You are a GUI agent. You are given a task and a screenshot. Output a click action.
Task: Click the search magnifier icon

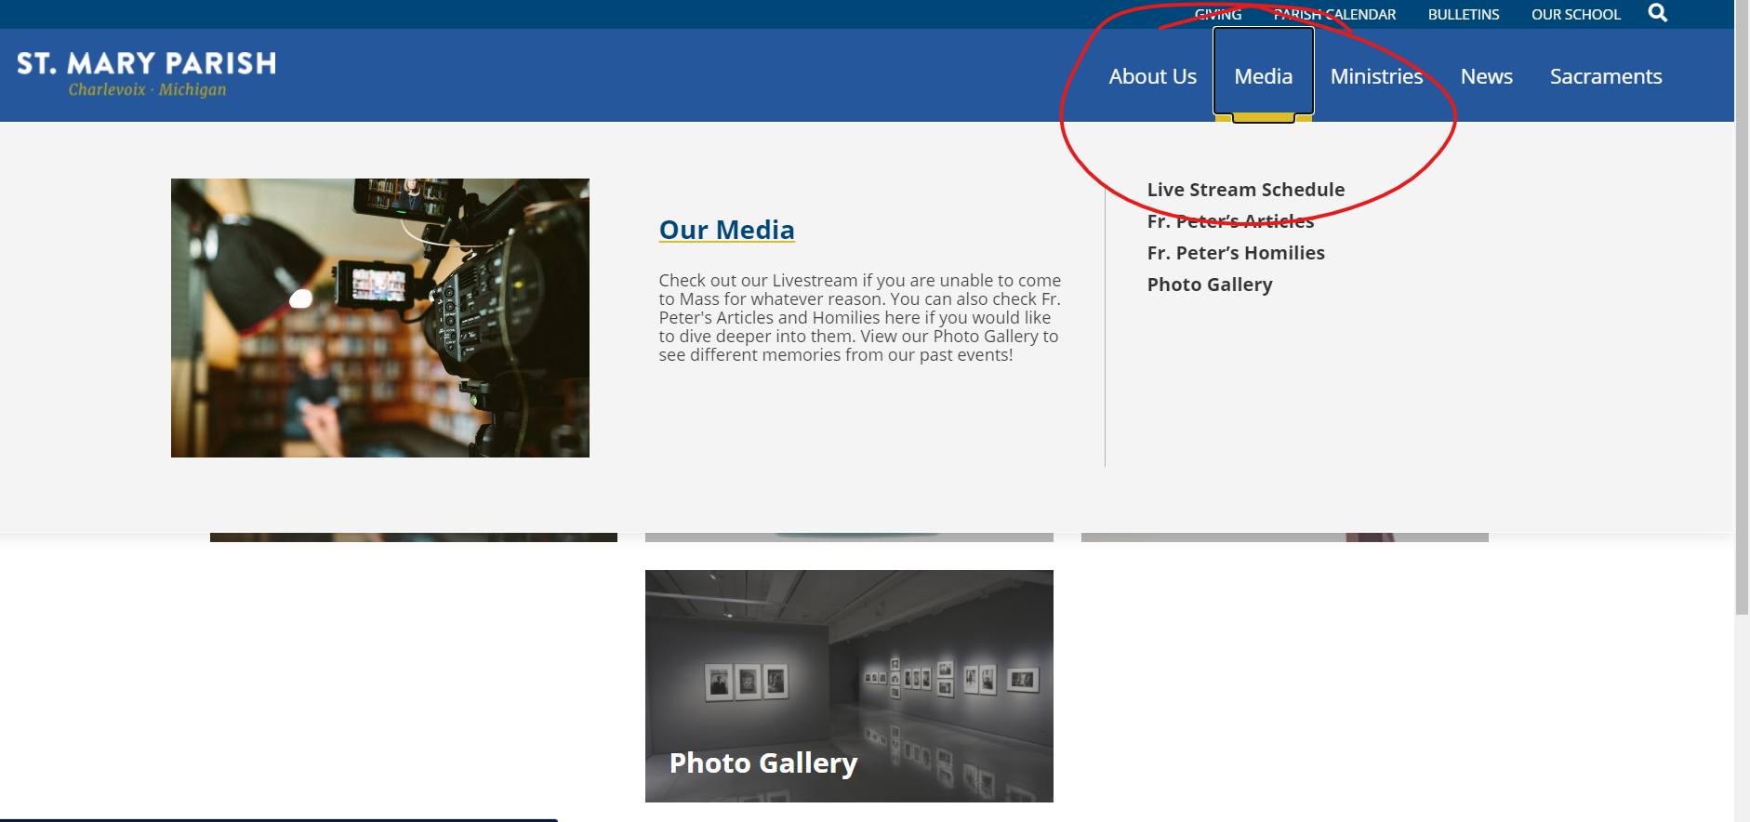(1657, 13)
